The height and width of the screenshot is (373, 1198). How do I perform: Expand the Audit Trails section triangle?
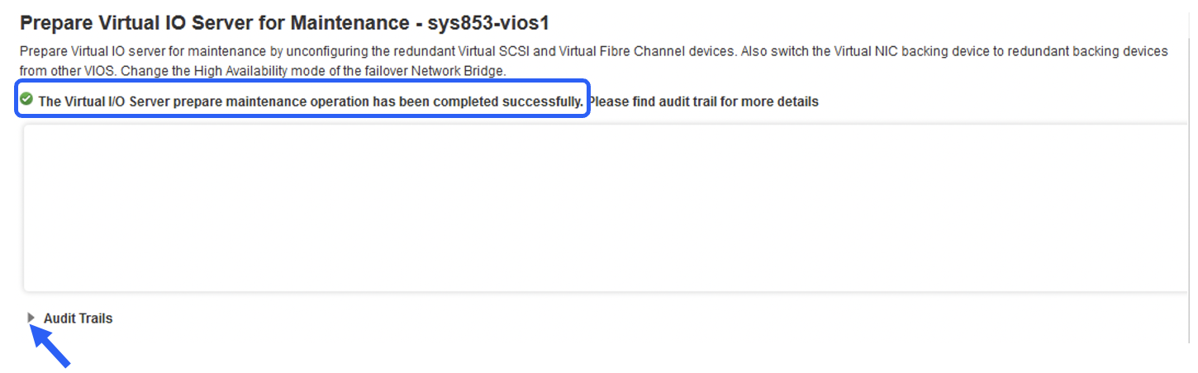coord(31,318)
